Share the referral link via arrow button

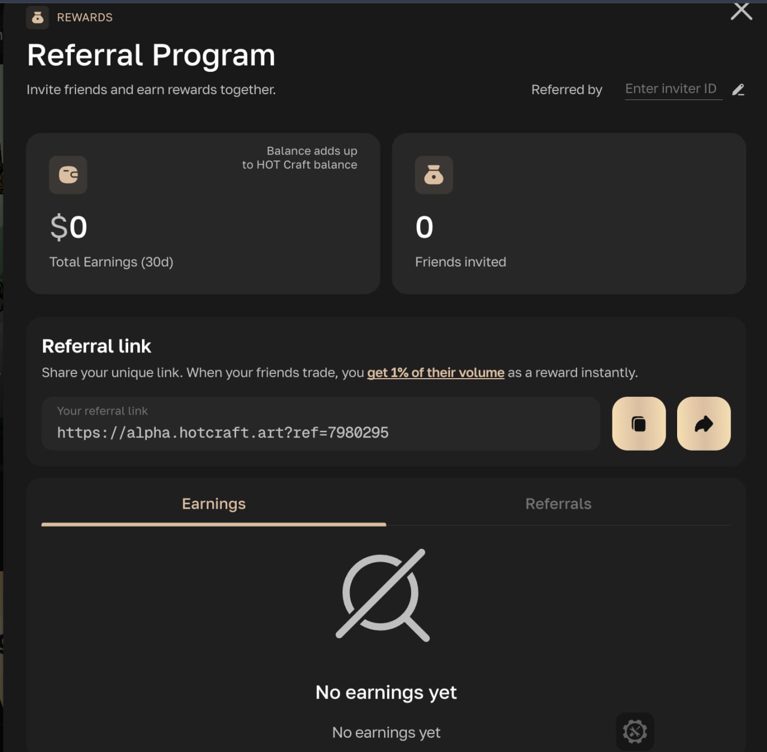click(703, 424)
